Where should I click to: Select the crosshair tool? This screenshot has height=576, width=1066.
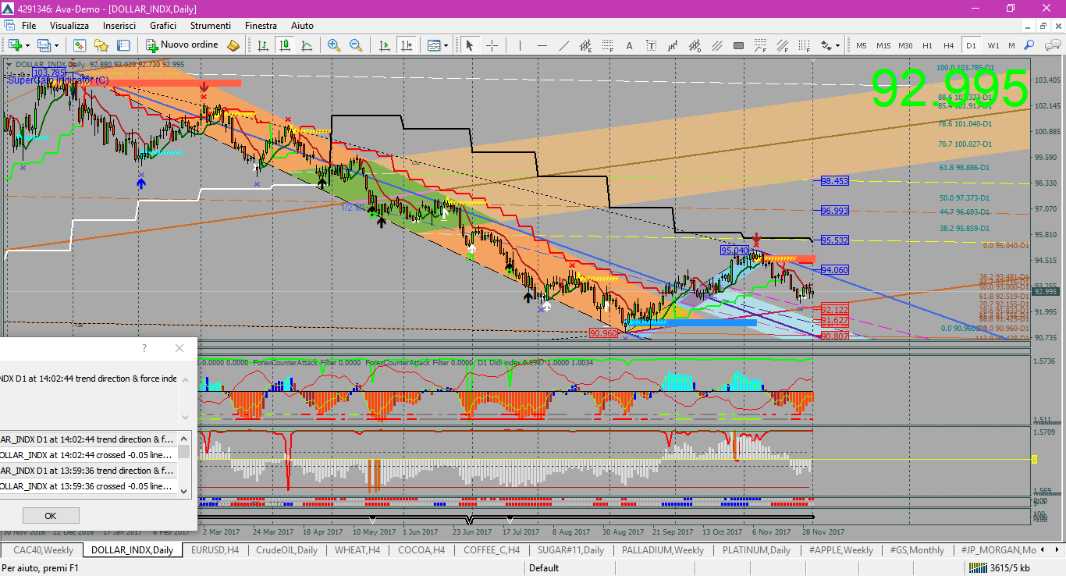pos(492,45)
